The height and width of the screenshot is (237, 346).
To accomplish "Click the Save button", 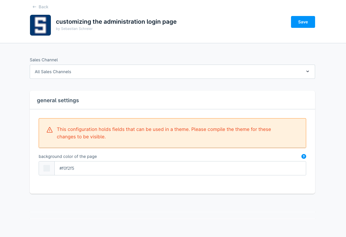I will click(303, 22).
